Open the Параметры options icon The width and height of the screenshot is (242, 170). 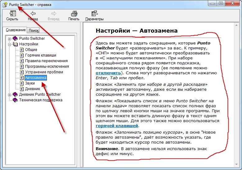click(94, 13)
